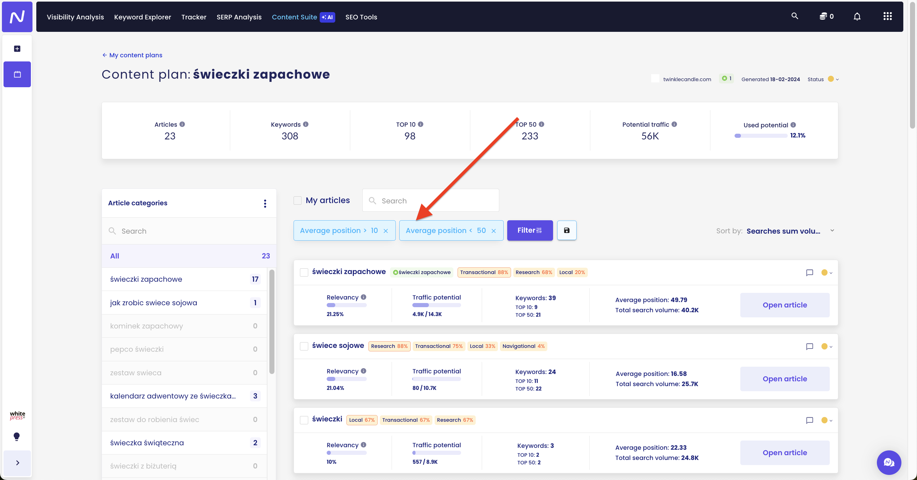Click the lightbulb tips icon in sidebar
Screen dimensions: 917x480
coord(17,436)
